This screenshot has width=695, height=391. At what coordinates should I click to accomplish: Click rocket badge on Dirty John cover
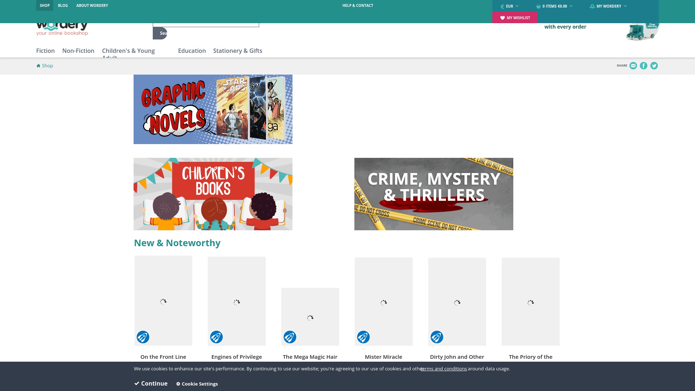pos(437,337)
